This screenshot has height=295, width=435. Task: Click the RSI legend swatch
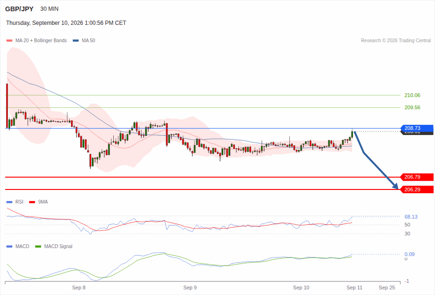click(x=9, y=202)
